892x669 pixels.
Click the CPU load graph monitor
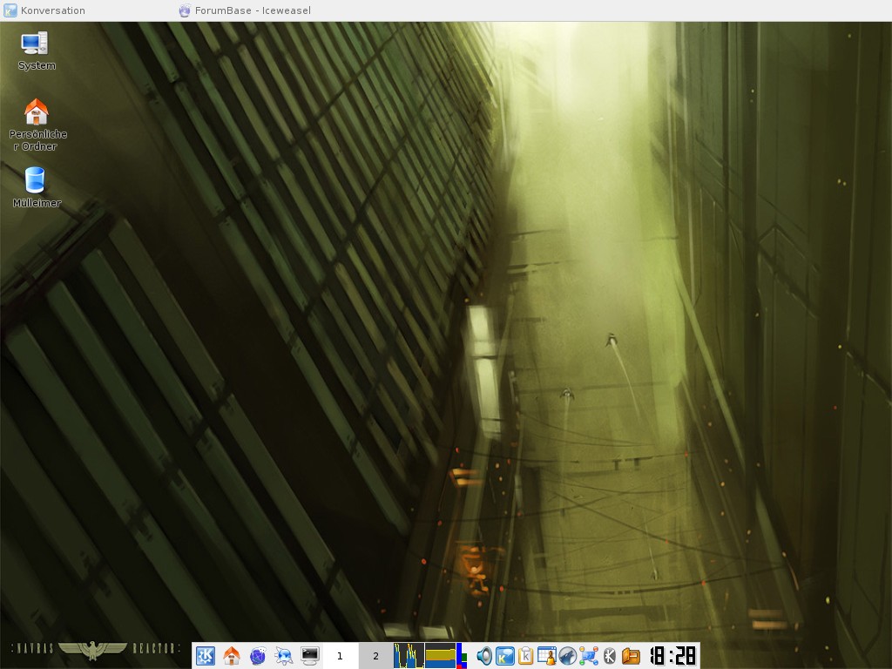409,656
